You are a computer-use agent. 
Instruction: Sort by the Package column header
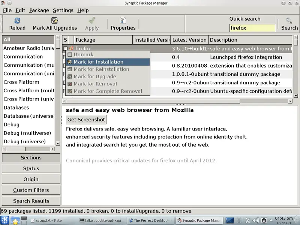pyautogui.click(x=103, y=40)
